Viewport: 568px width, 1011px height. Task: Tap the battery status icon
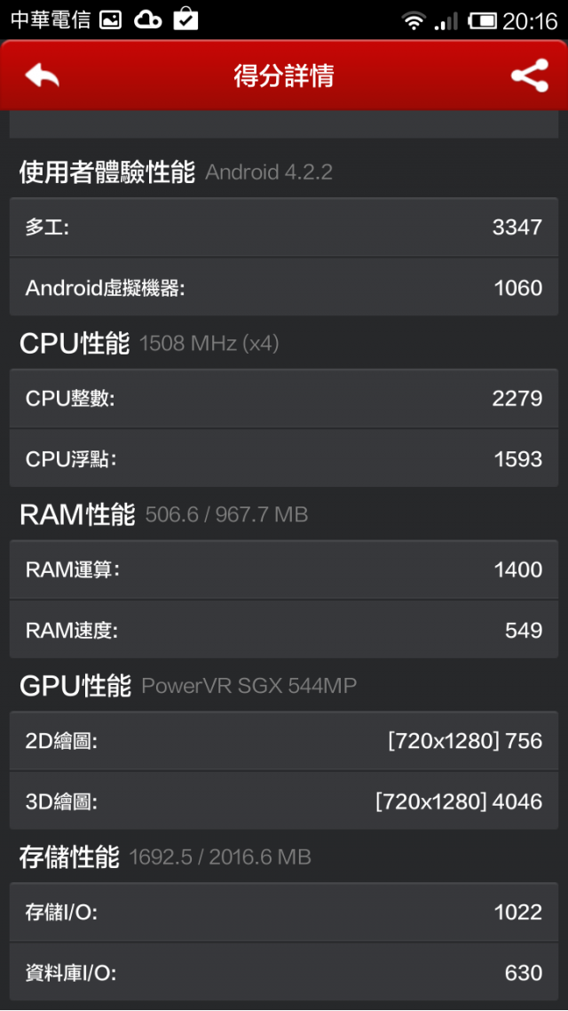pos(483,20)
